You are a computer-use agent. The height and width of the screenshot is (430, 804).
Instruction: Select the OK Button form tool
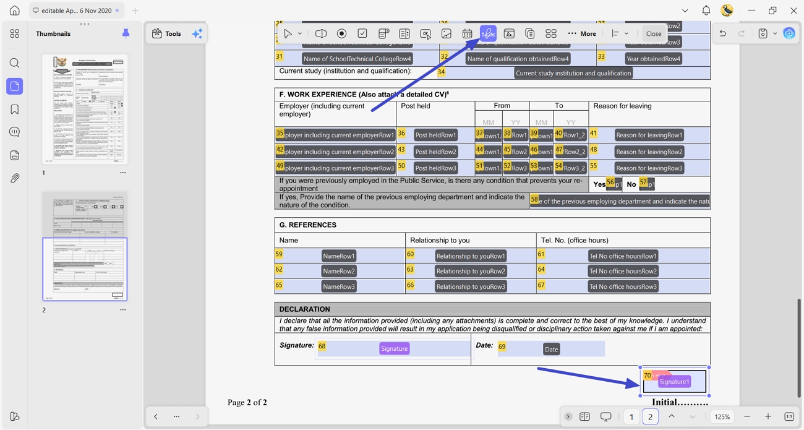click(x=426, y=33)
